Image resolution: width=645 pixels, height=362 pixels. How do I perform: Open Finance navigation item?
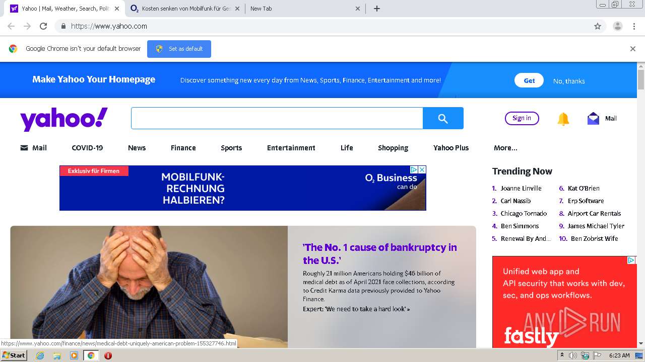coord(183,148)
